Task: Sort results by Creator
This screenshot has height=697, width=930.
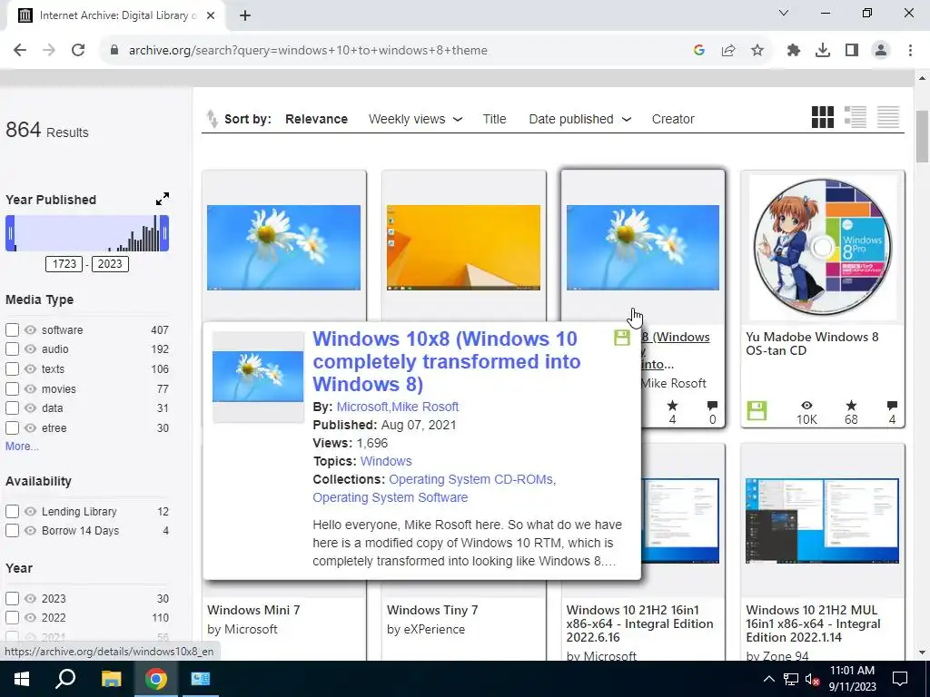Action: click(673, 119)
